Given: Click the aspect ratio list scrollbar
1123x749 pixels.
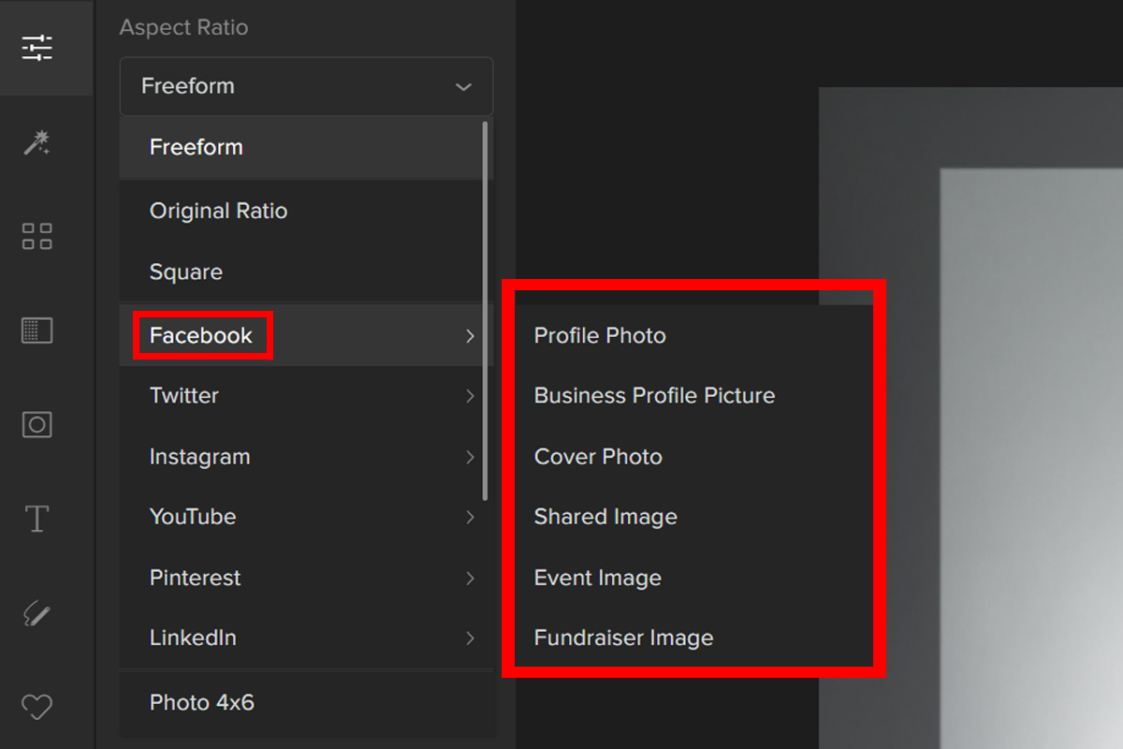Looking at the screenshot, I should click(x=485, y=309).
